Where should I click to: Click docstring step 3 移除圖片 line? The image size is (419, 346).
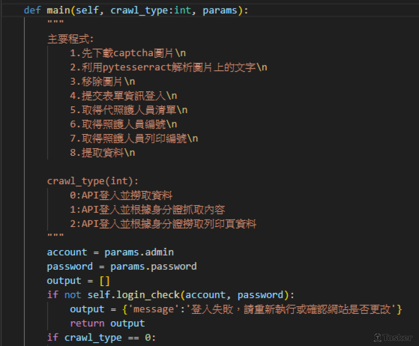(102, 82)
